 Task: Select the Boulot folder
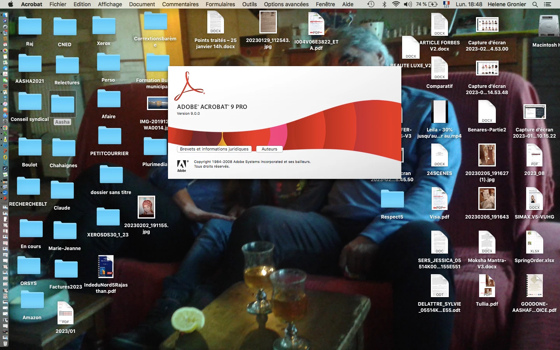[30, 147]
